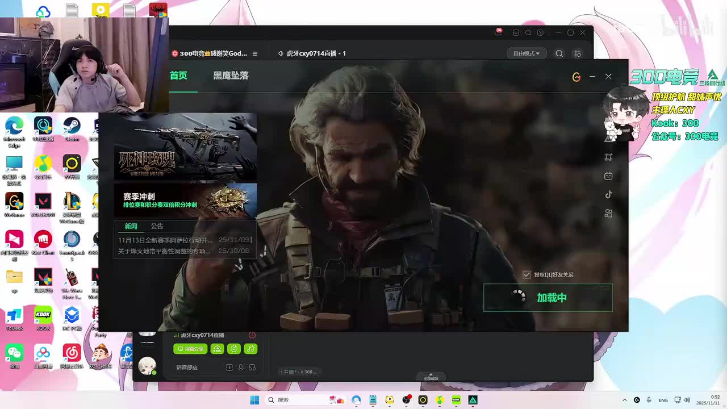Open the 自由模式 dropdown in KOOK
727x409 pixels.
point(527,53)
